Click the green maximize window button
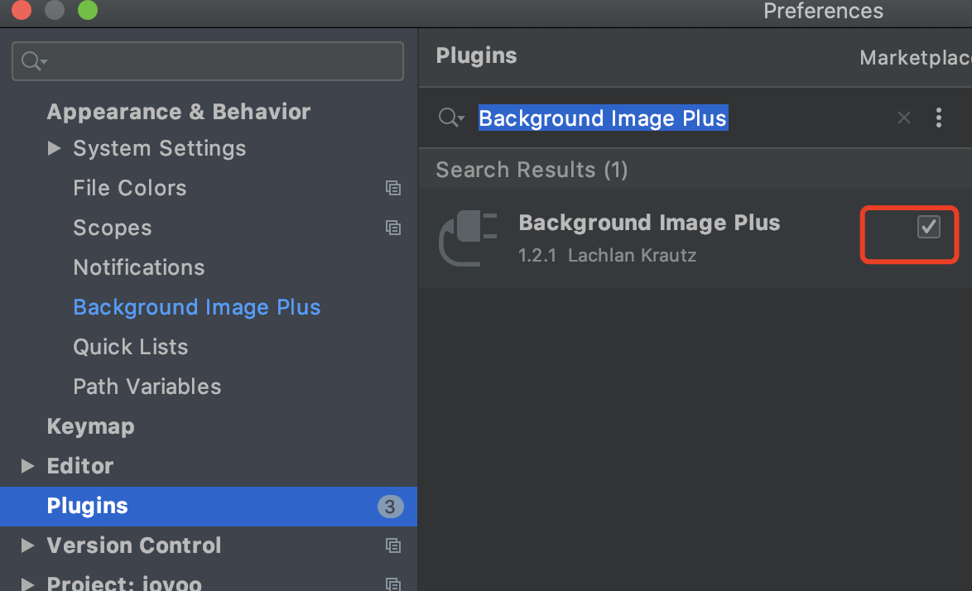The image size is (972, 591). click(x=88, y=9)
